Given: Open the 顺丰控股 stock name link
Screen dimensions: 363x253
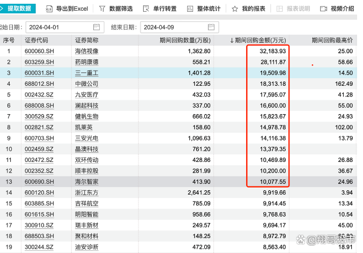Looking at the screenshot, I should tap(86, 171).
